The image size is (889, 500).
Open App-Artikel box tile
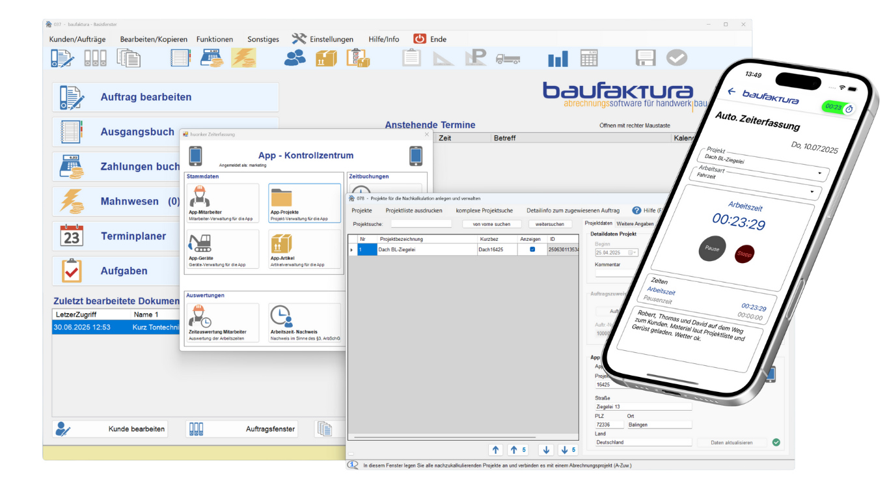coord(305,249)
